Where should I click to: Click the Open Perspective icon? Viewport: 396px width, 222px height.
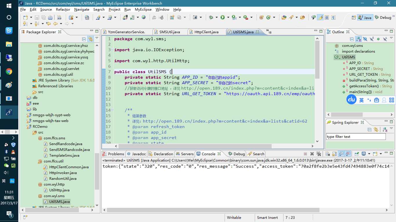pos(354,17)
